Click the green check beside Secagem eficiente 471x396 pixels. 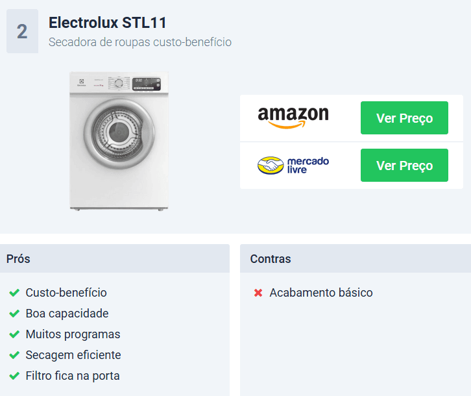tap(14, 355)
